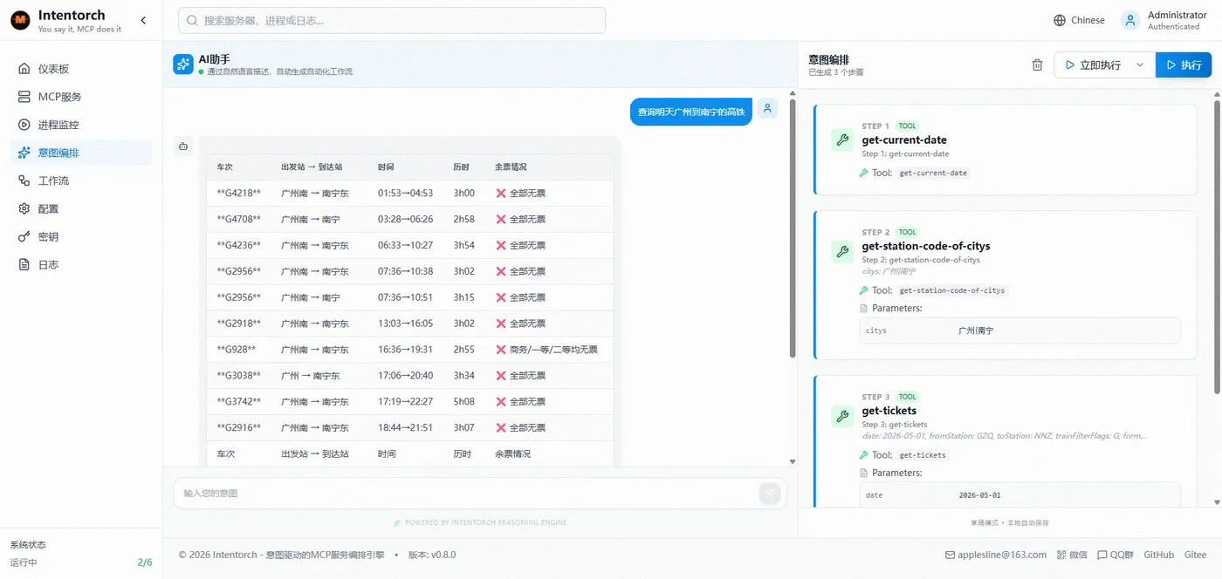Switch language via Chinese selector

click(1079, 20)
